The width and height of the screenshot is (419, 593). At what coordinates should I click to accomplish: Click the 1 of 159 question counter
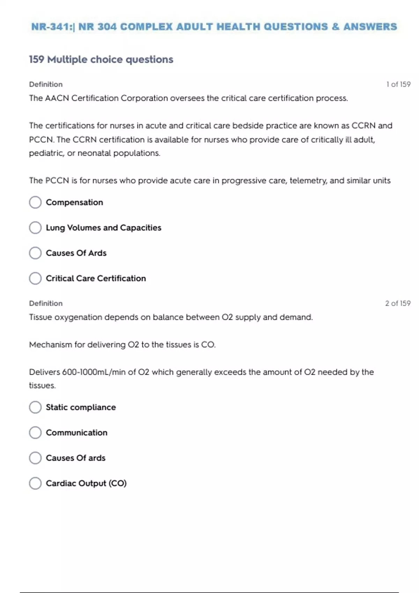click(398, 84)
